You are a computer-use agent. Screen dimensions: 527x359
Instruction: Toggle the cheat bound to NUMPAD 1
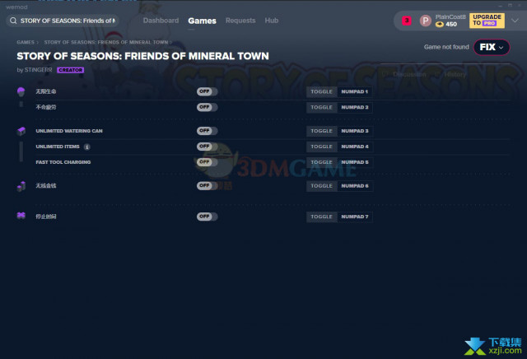coord(207,91)
